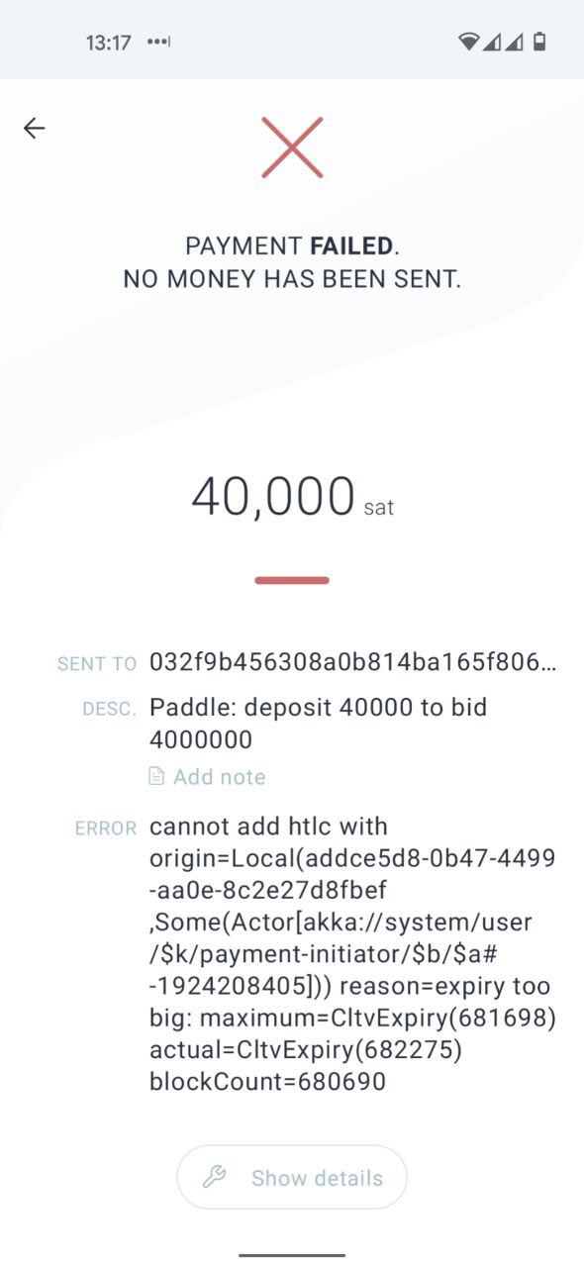Screen dimensions: 584x1267
Task: Select the Paddle deposit description text
Action: pos(319,724)
